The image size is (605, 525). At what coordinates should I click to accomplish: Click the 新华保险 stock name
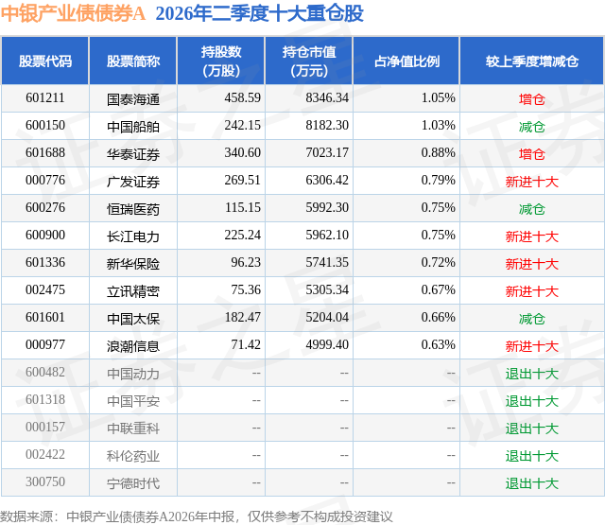(x=133, y=264)
